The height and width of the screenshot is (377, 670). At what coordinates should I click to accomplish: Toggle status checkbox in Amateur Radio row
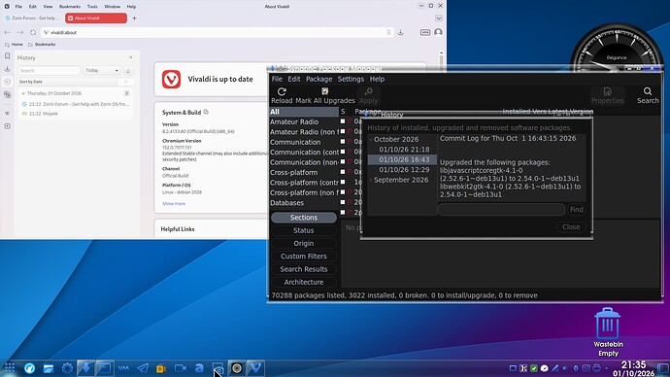pyautogui.click(x=343, y=121)
